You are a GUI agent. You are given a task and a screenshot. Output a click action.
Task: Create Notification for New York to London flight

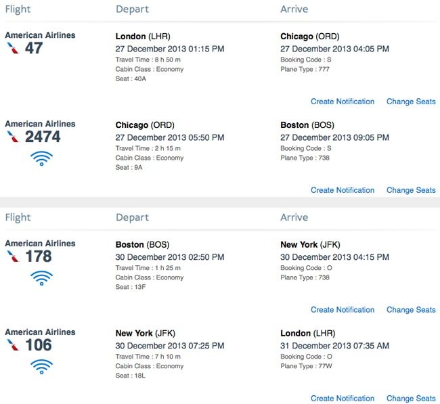(x=343, y=399)
